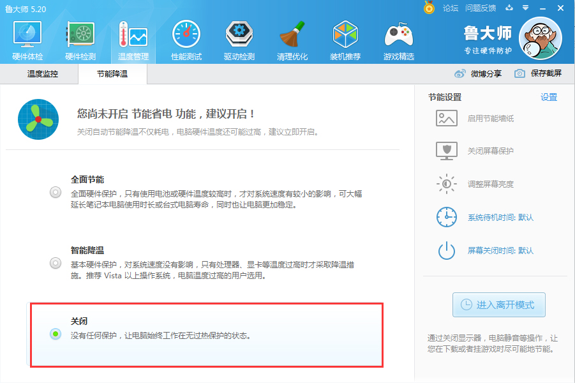
Task: Open the 装机推荐 section
Action: pos(345,40)
